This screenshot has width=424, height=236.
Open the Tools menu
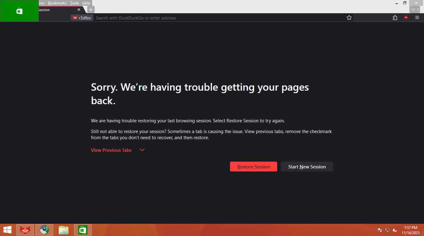(74, 3)
